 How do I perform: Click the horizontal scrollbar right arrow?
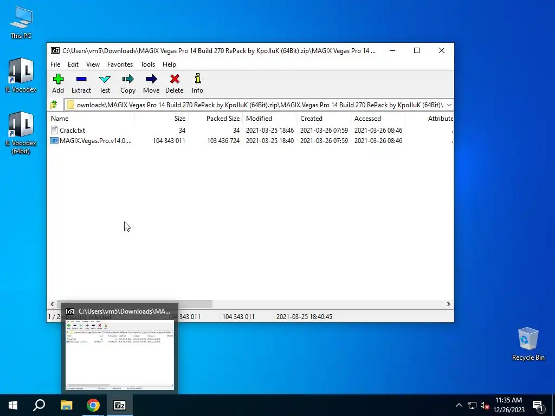pos(448,304)
